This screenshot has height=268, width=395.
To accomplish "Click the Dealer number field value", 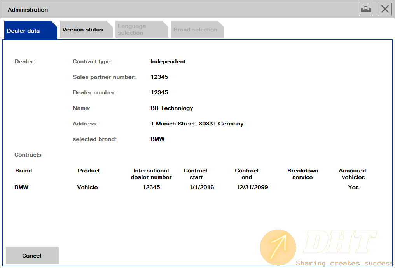I will (159, 92).
